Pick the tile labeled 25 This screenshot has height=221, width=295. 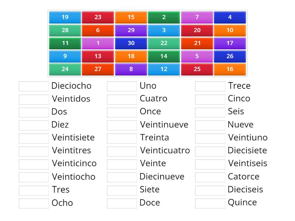(x=197, y=69)
